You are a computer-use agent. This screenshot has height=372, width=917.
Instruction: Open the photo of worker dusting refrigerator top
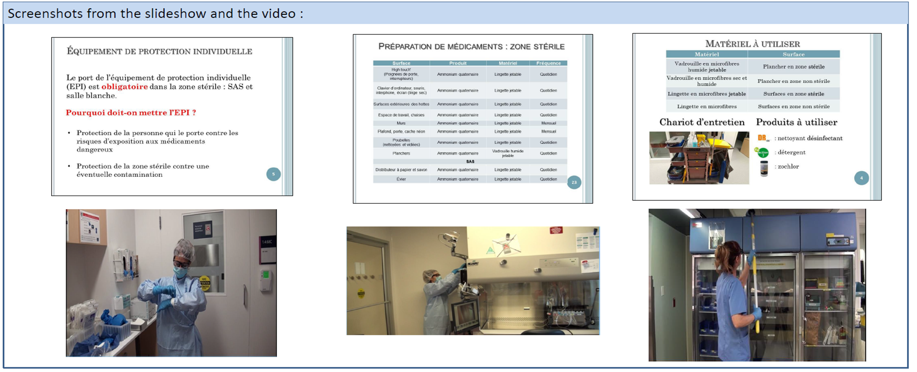click(757, 285)
